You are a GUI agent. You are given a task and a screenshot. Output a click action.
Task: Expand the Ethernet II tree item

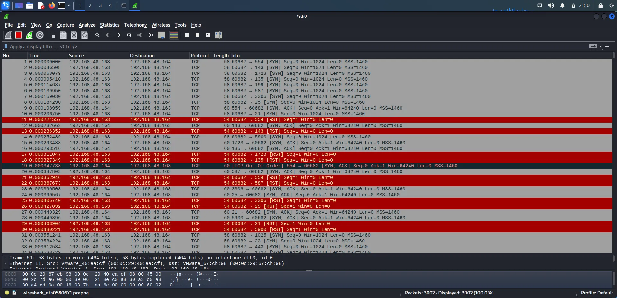coord(5,263)
